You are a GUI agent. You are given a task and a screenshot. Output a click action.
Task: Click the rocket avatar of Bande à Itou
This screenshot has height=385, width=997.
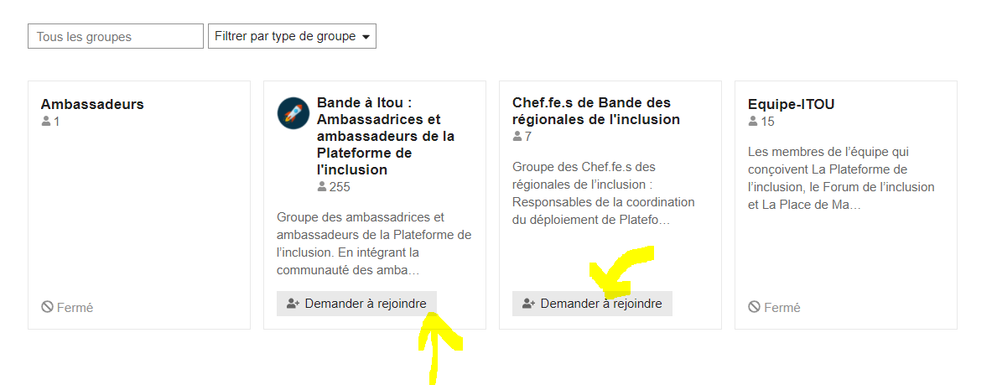pyautogui.click(x=293, y=113)
